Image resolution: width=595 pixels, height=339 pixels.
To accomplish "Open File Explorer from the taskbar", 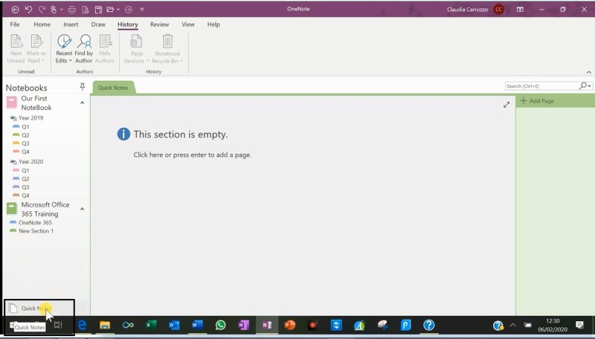I will (x=105, y=326).
